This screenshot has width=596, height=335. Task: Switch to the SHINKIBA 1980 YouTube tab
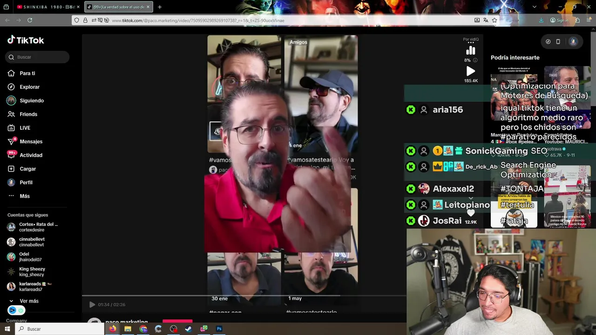48,7
